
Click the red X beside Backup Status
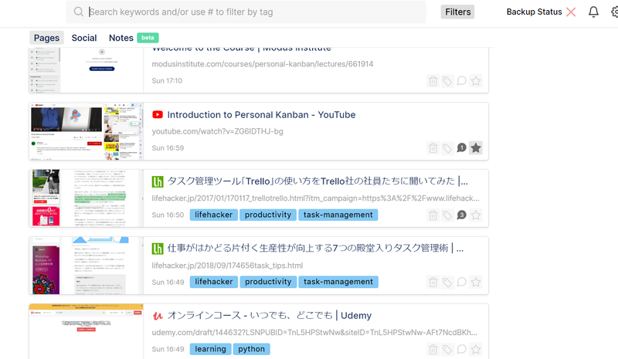pos(571,12)
